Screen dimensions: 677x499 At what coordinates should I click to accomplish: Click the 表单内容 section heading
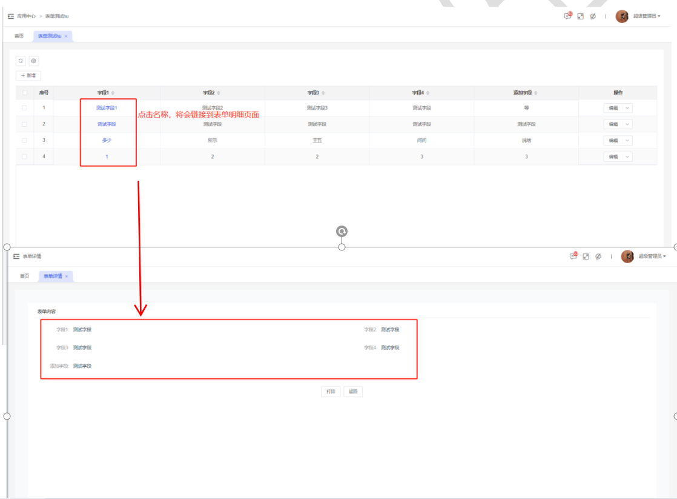(x=47, y=312)
